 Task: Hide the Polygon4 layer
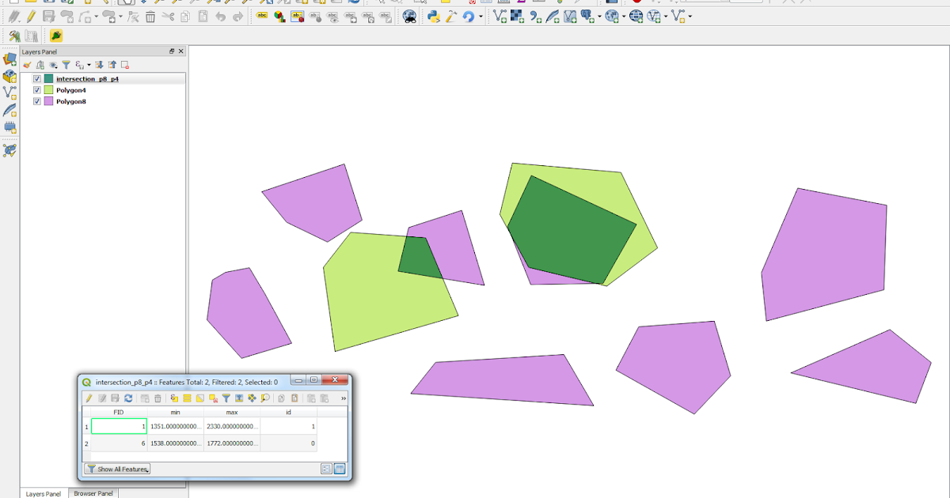coord(36,89)
